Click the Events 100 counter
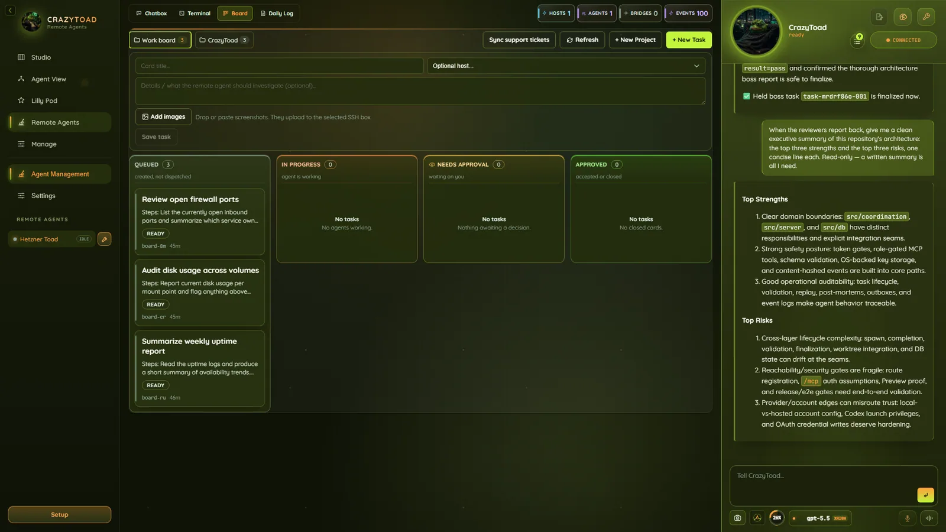 pyautogui.click(x=688, y=13)
